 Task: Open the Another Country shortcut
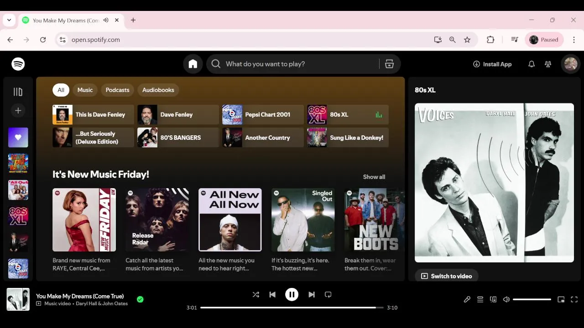point(263,138)
